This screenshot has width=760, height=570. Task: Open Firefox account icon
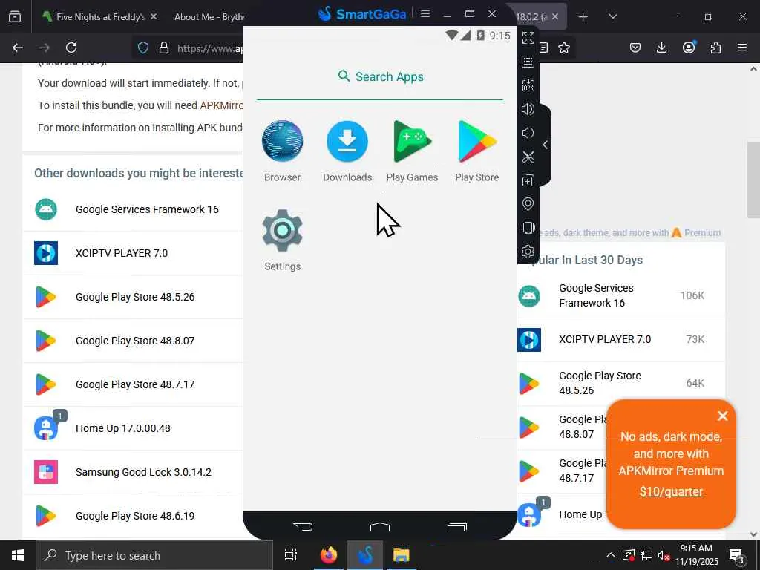(689, 47)
